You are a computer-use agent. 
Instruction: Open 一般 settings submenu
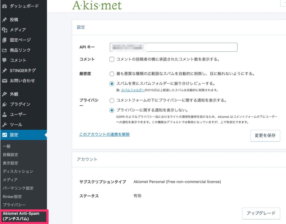coord(7,146)
